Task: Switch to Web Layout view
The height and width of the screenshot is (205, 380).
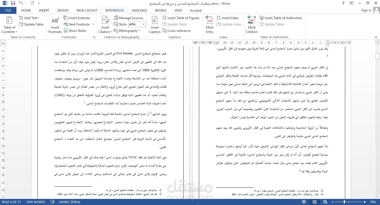Action: pyautogui.click(x=324, y=202)
